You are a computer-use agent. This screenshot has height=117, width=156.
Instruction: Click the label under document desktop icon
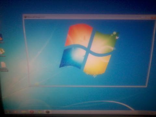click(4, 70)
